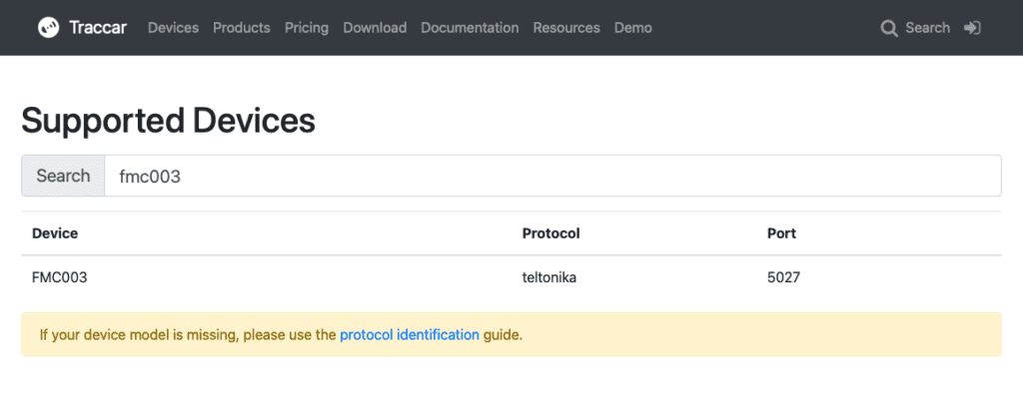Click the Search label beside the input
Screen dimensions: 1023x413
pyautogui.click(x=63, y=176)
